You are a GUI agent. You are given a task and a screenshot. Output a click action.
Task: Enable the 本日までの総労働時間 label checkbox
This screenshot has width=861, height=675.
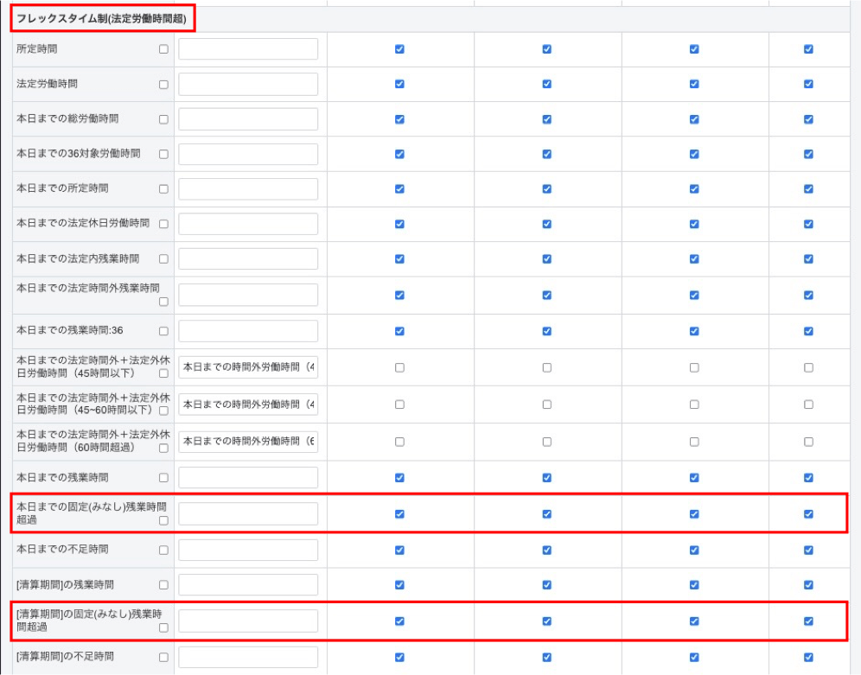click(163, 119)
